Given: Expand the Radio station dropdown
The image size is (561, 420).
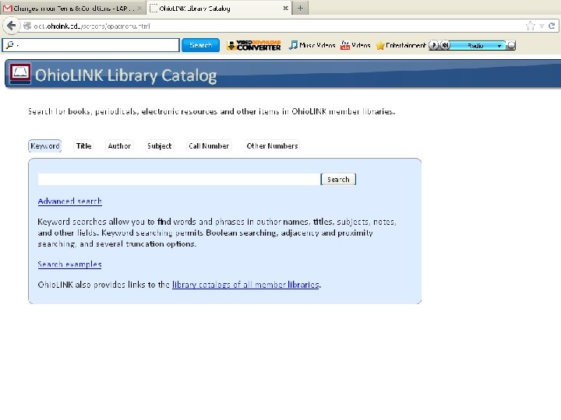Looking at the screenshot, I should [x=499, y=46].
